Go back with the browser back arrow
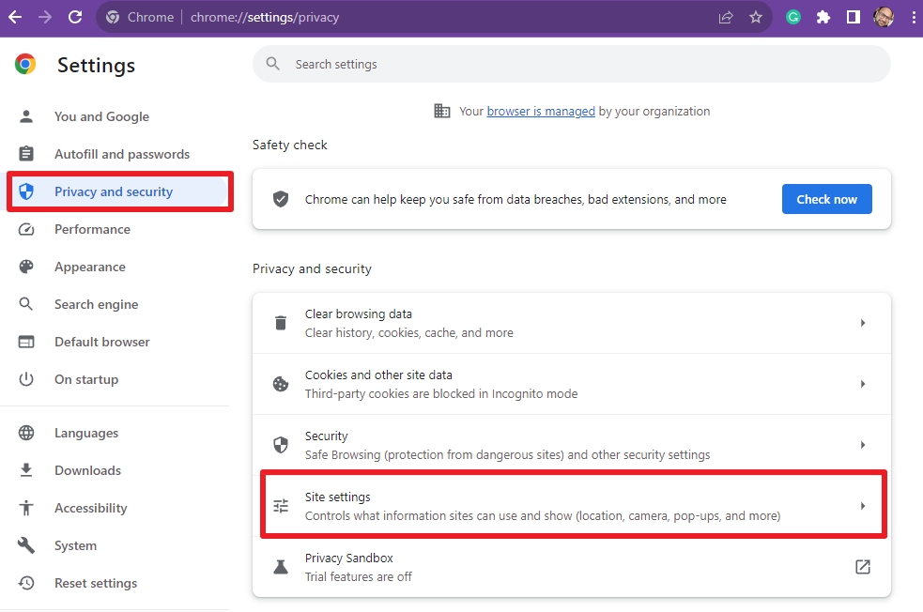The image size is (923, 612). (15, 17)
